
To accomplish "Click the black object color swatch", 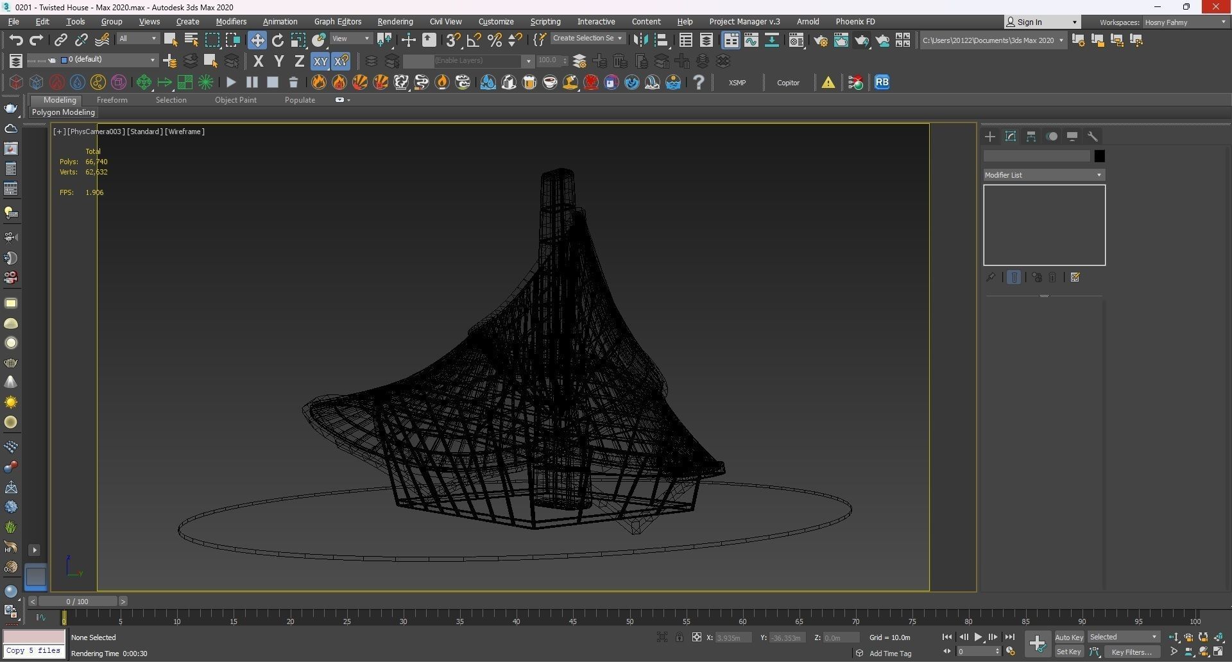I will point(1099,156).
